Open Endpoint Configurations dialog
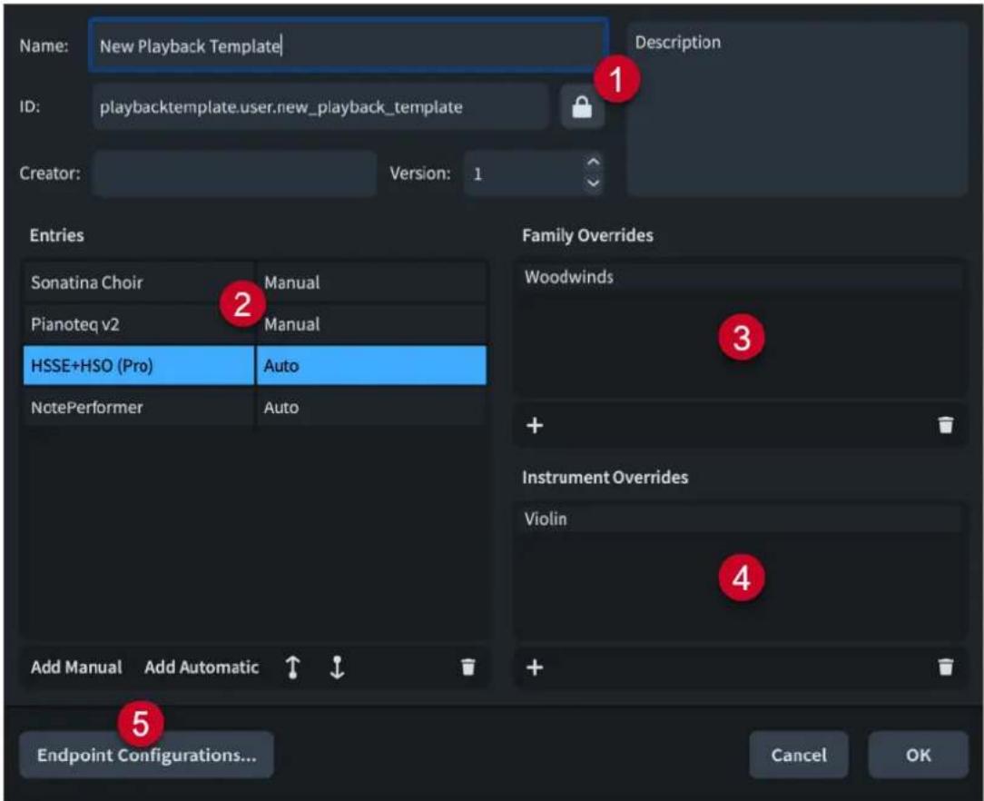This screenshot has height=801, width=984. [147, 755]
